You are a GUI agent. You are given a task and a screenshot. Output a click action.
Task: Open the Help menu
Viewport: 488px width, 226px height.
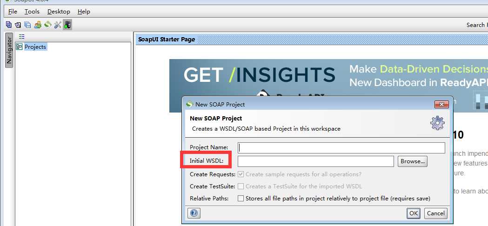(84, 12)
